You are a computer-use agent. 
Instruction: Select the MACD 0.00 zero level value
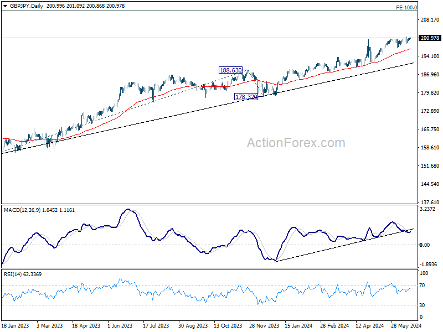tap(425, 245)
